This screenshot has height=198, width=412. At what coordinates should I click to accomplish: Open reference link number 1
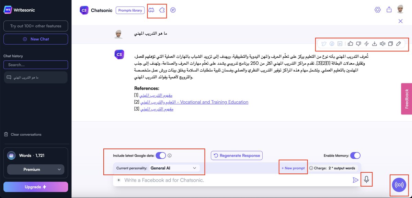(x=157, y=95)
